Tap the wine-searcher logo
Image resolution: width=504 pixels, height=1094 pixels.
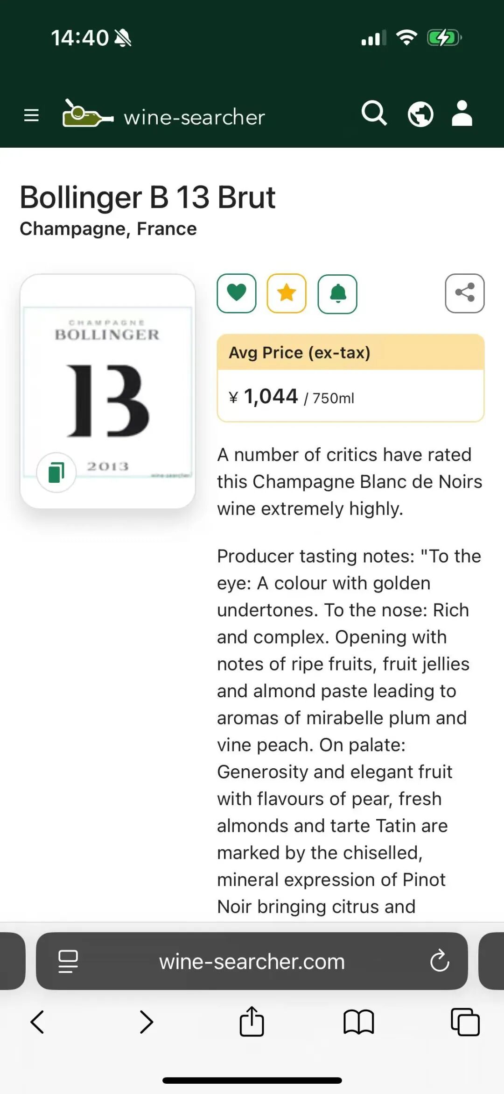pyautogui.click(x=163, y=115)
